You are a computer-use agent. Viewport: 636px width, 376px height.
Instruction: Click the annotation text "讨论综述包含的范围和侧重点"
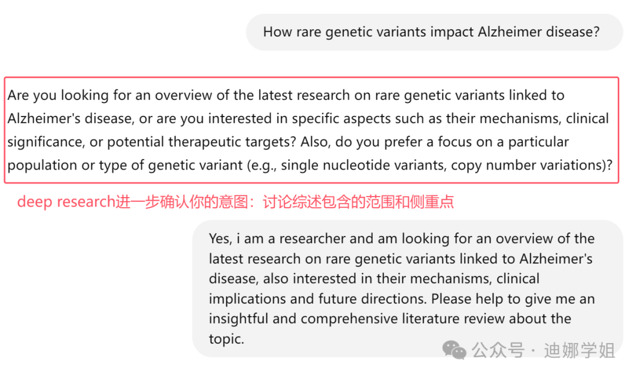tap(359, 202)
